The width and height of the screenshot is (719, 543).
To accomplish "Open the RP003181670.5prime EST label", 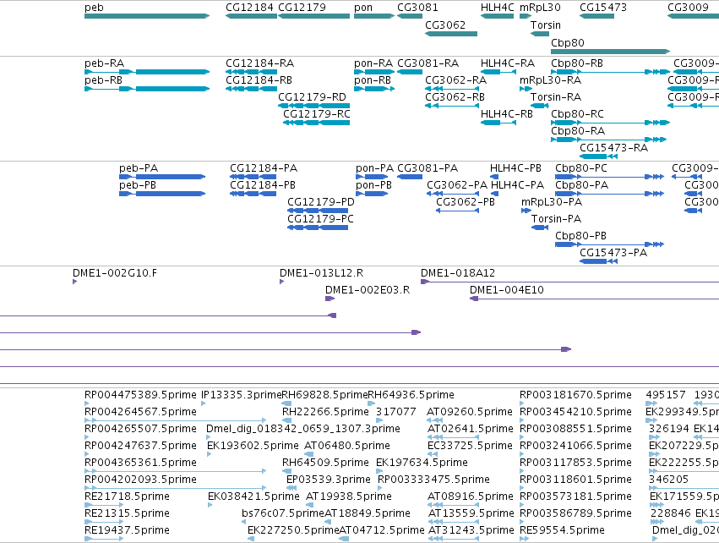I will click(575, 395).
